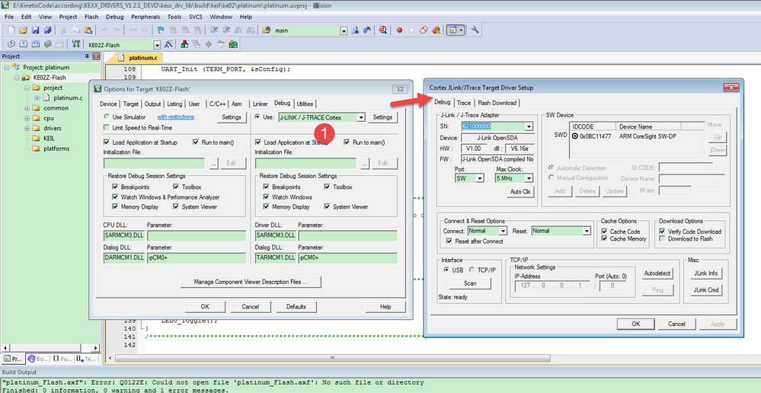The width and height of the screenshot is (761, 393).
Task: Click Manage Component Viewer Description Files button
Action: (x=251, y=282)
